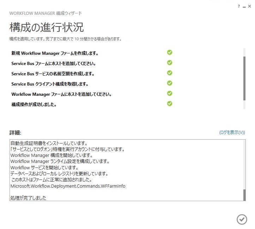Select step text Service Bus ファームにホストを追加してください

[x=54, y=64]
